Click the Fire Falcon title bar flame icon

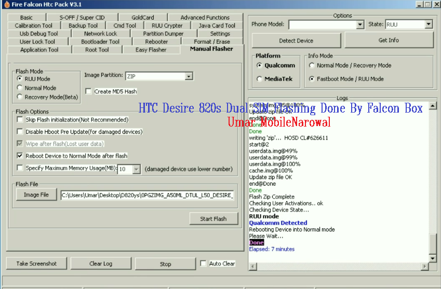click(x=7, y=4)
